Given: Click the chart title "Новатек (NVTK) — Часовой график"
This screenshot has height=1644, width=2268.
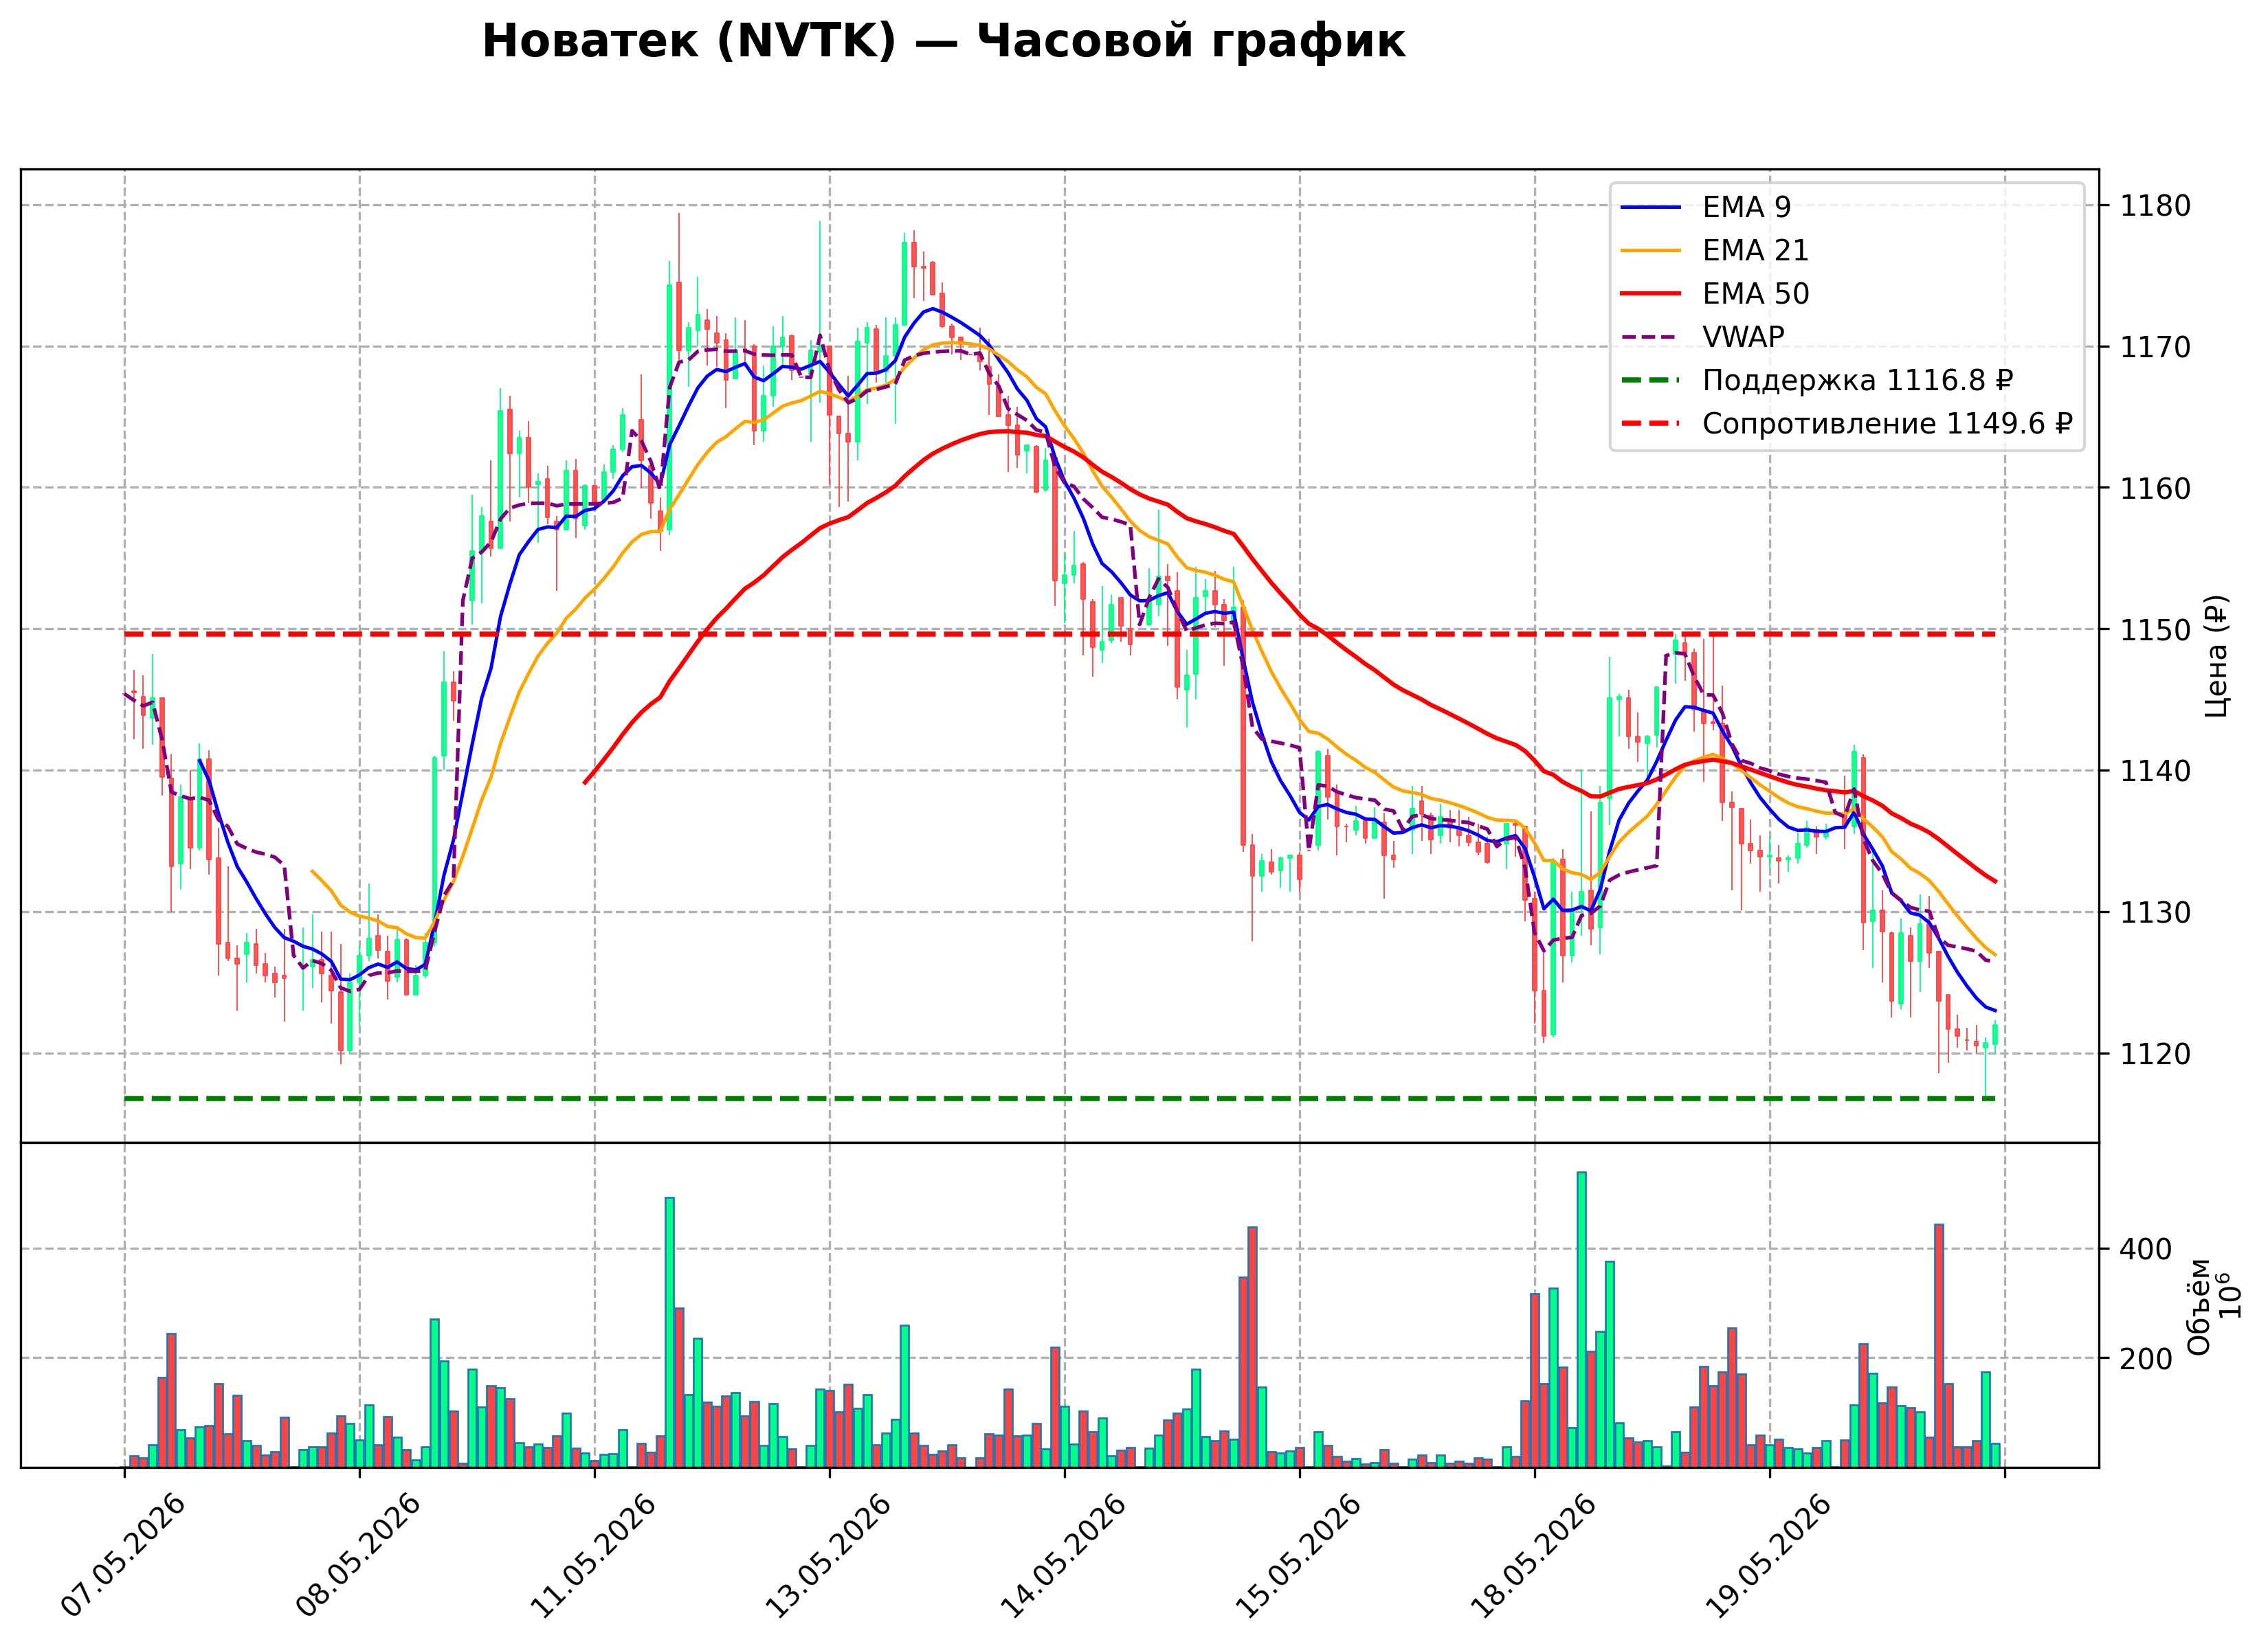Looking at the screenshot, I should click(x=943, y=42).
